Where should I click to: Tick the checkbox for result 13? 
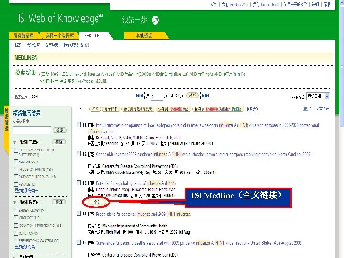click(79, 183)
